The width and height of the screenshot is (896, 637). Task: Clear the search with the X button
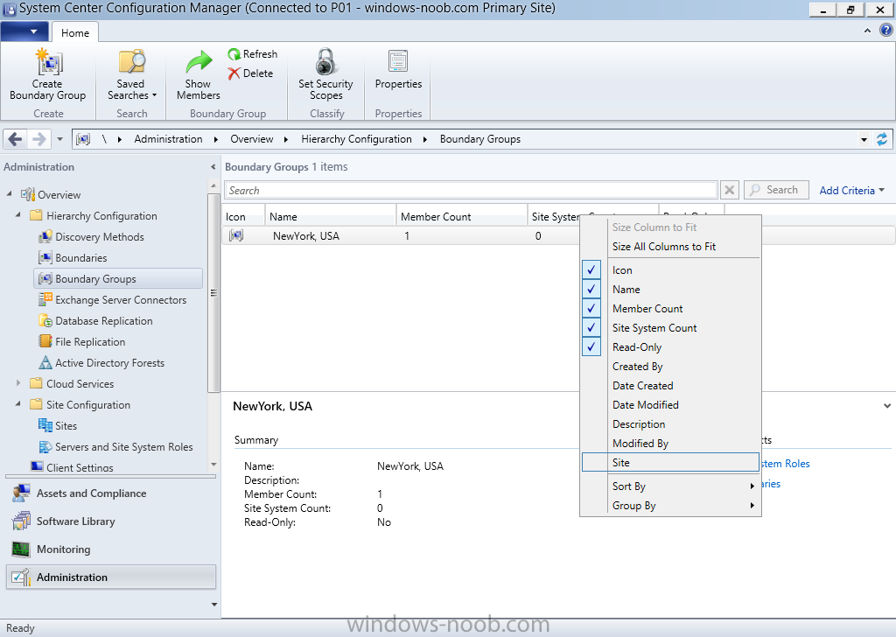coord(730,190)
